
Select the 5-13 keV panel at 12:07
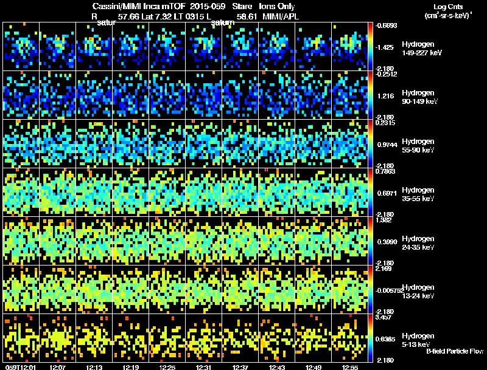(57, 338)
